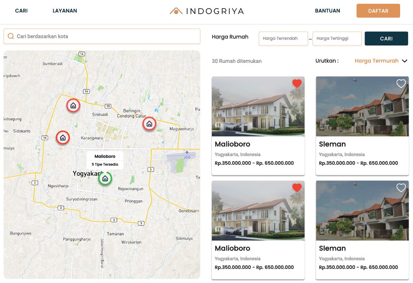The width and height of the screenshot is (413, 283).
Task: Click the Indogriya logo in the header
Action: (206, 11)
